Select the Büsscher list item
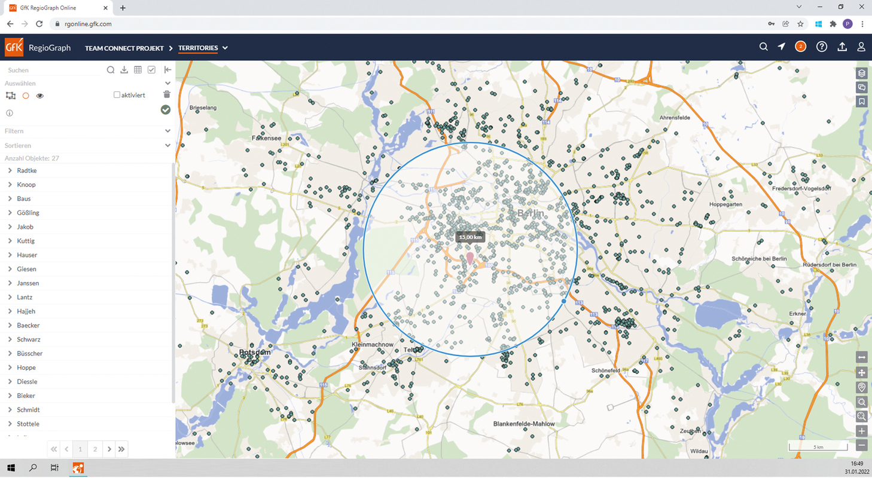 (x=30, y=353)
